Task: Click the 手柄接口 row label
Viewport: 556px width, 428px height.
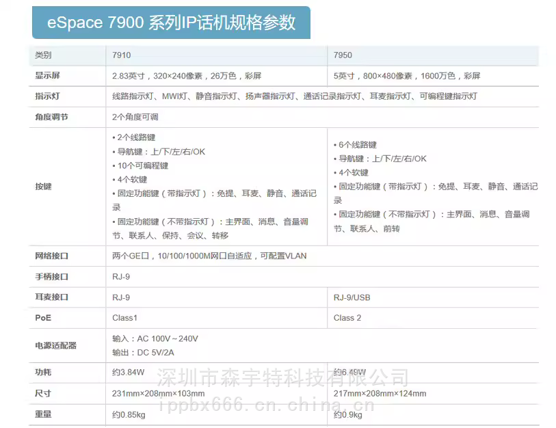Action: pos(51,277)
